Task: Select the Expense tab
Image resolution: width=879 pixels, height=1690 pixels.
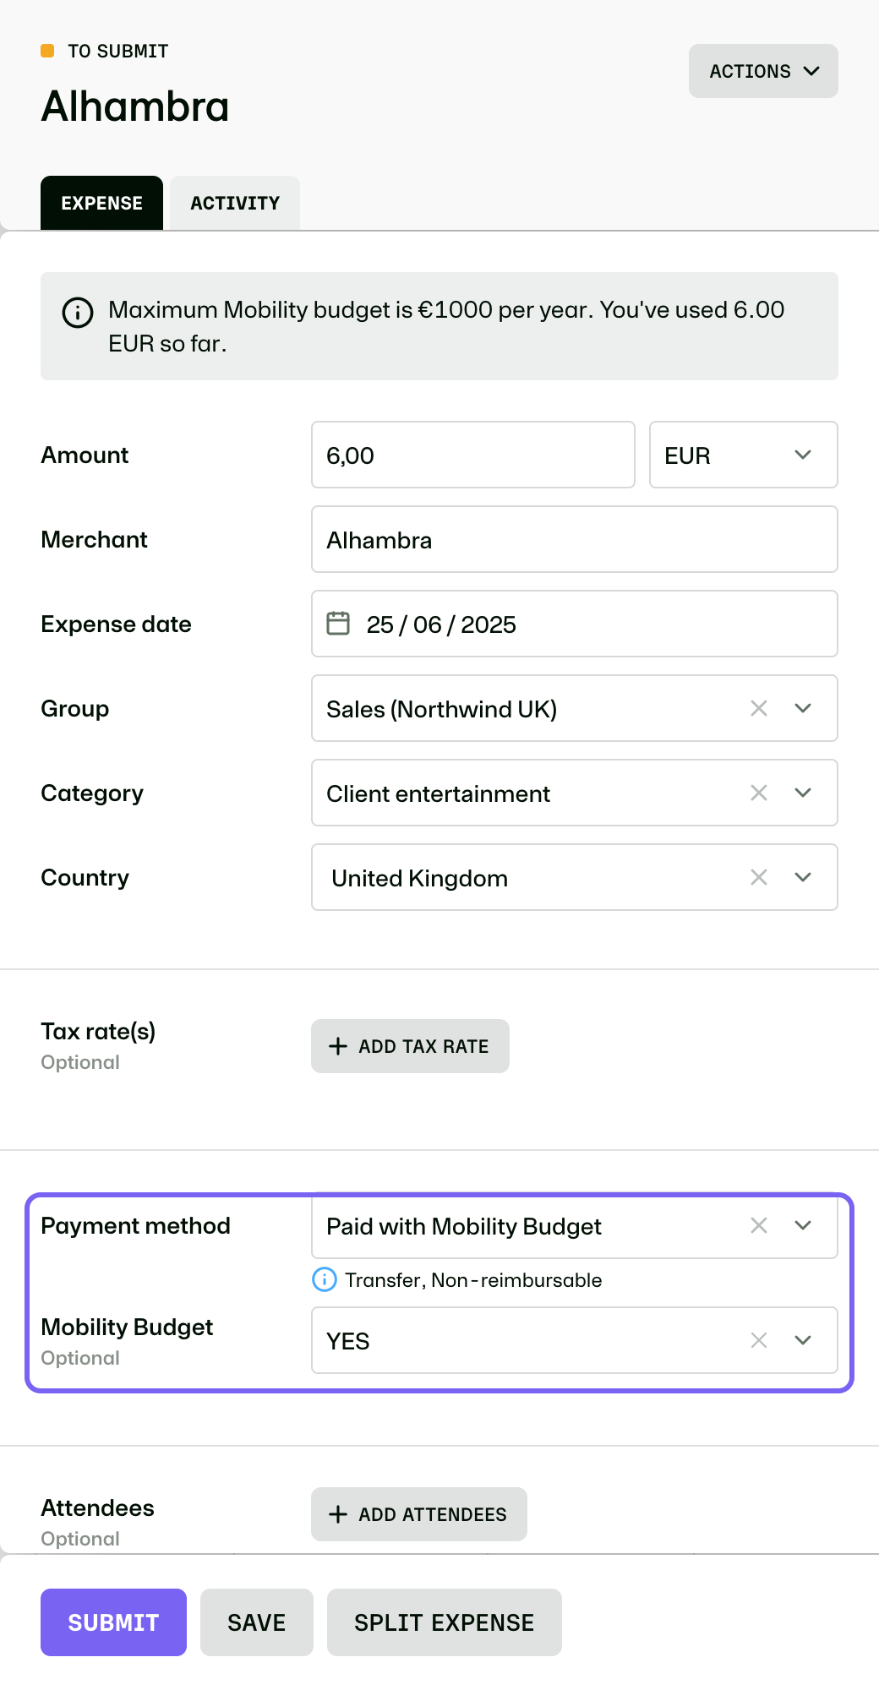Action: [101, 203]
